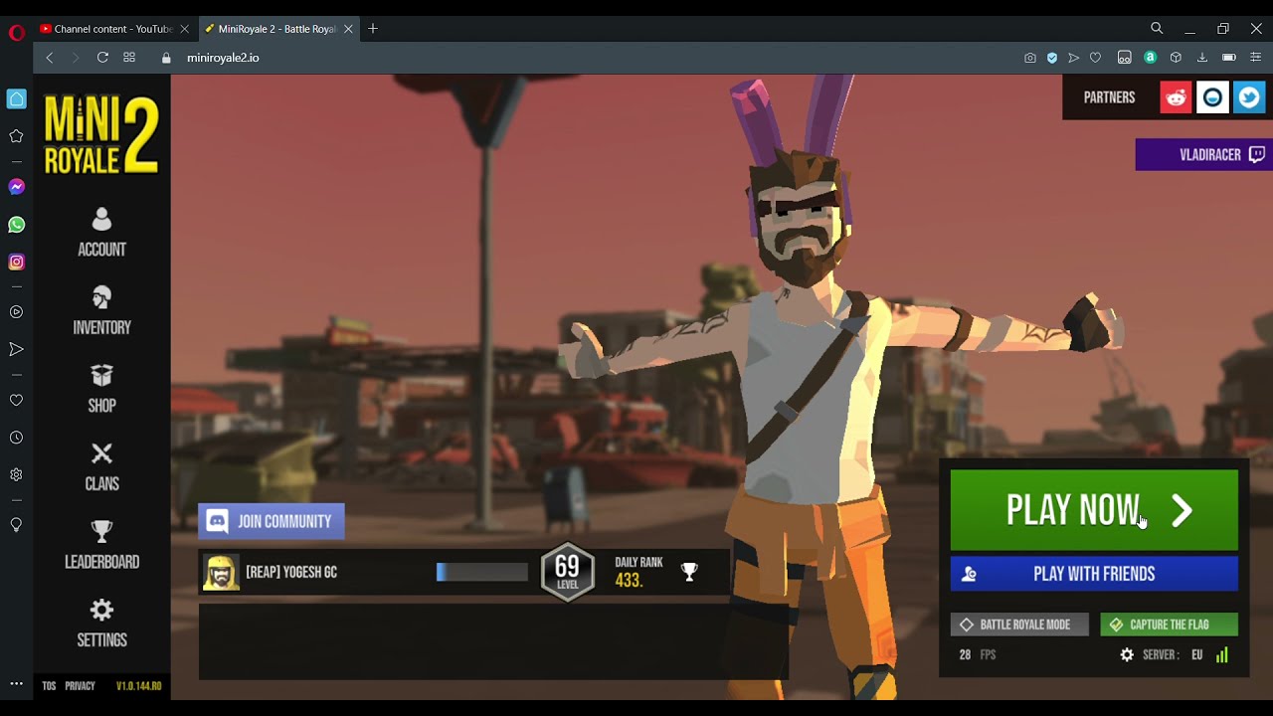Click Play With Friends button
Image resolution: width=1273 pixels, height=716 pixels.
(x=1094, y=574)
